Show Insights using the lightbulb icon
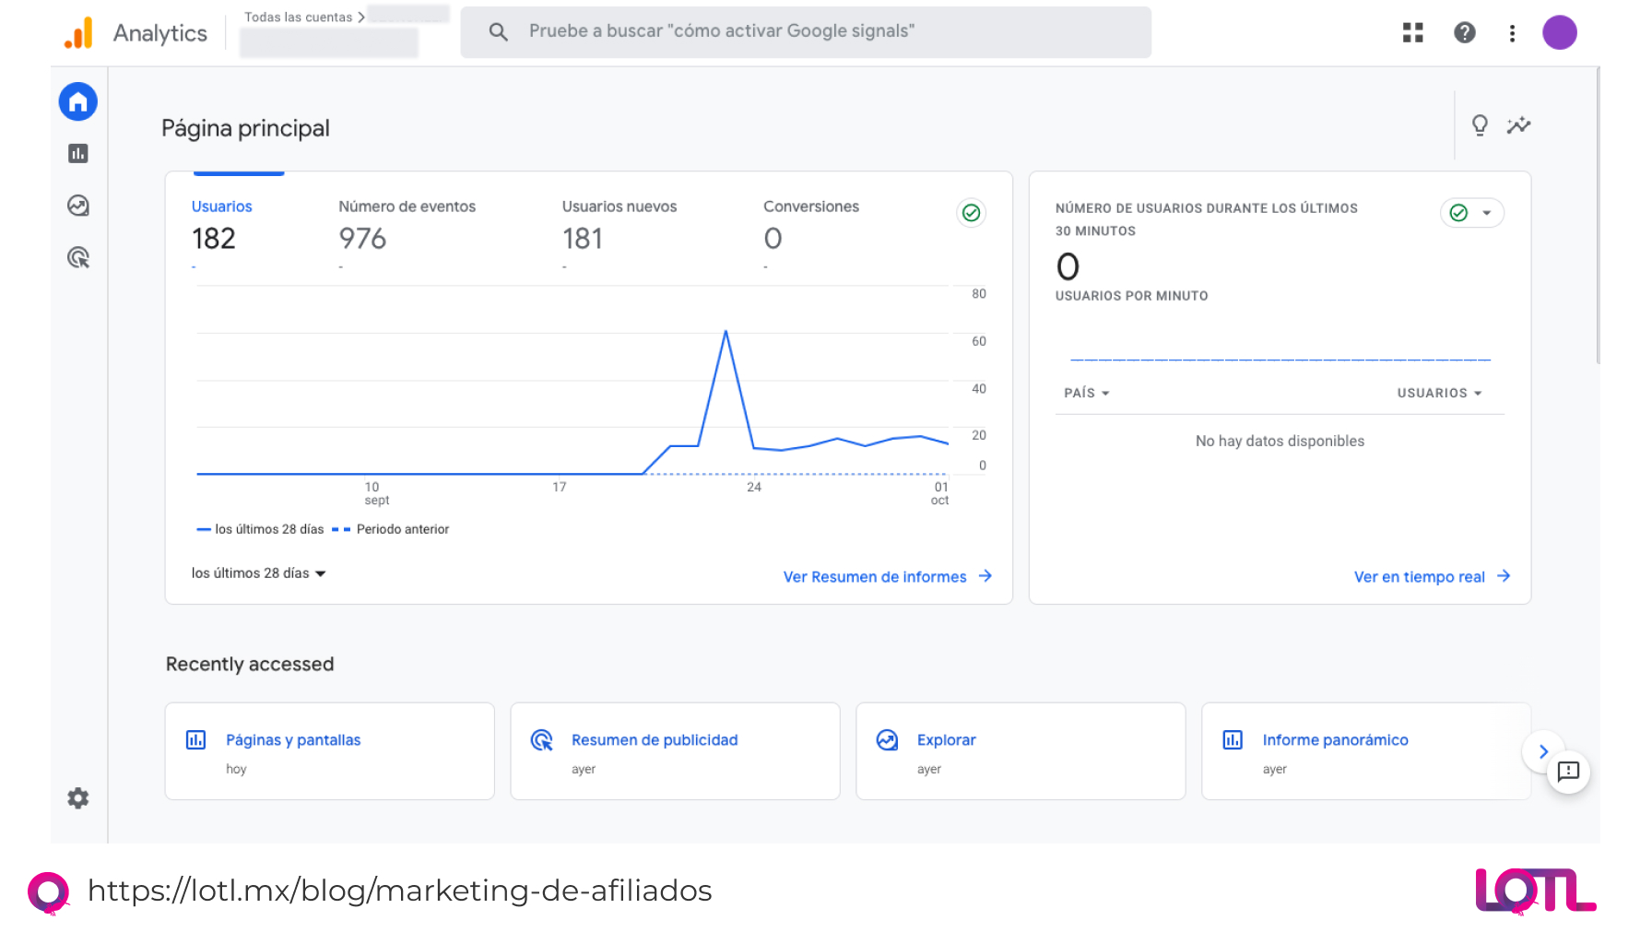Image resolution: width=1652 pixels, height=944 pixels. (x=1481, y=125)
